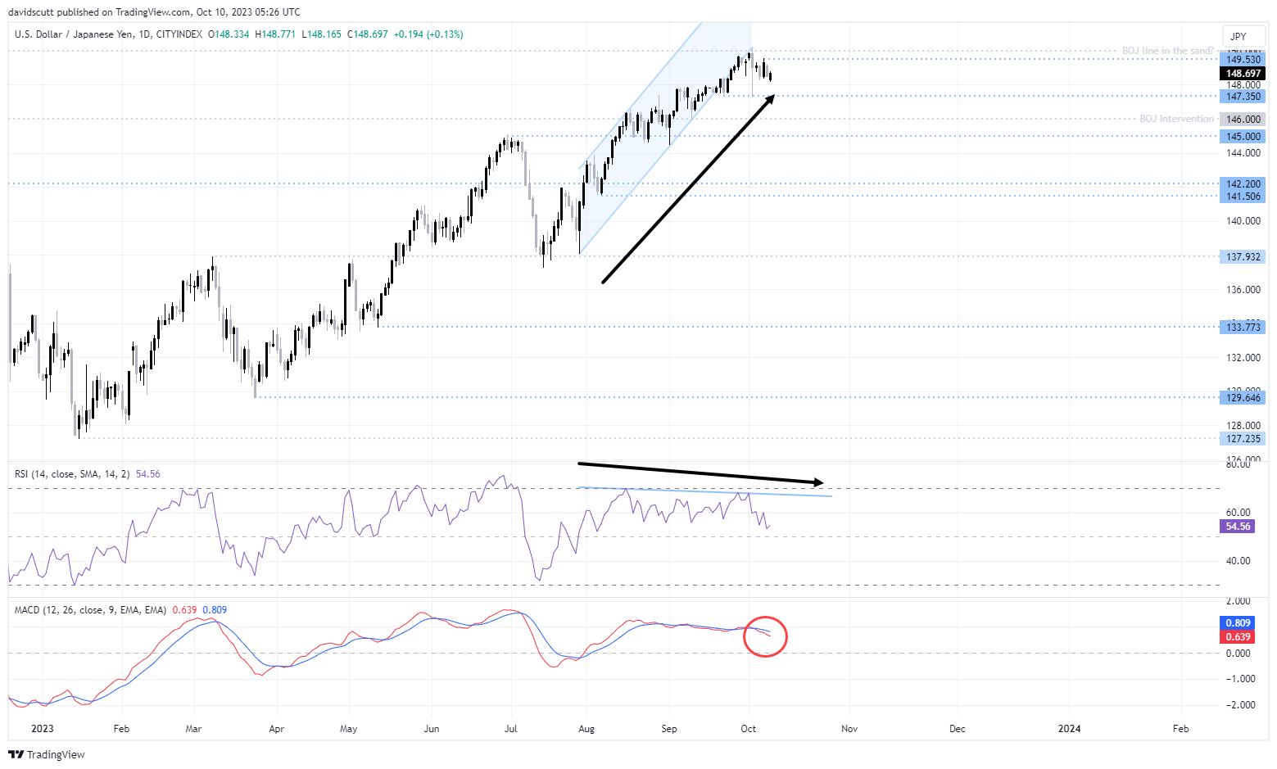This screenshot has width=1277, height=769.
Task: Select the 129.646 price level tag
Action: pyautogui.click(x=1243, y=398)
